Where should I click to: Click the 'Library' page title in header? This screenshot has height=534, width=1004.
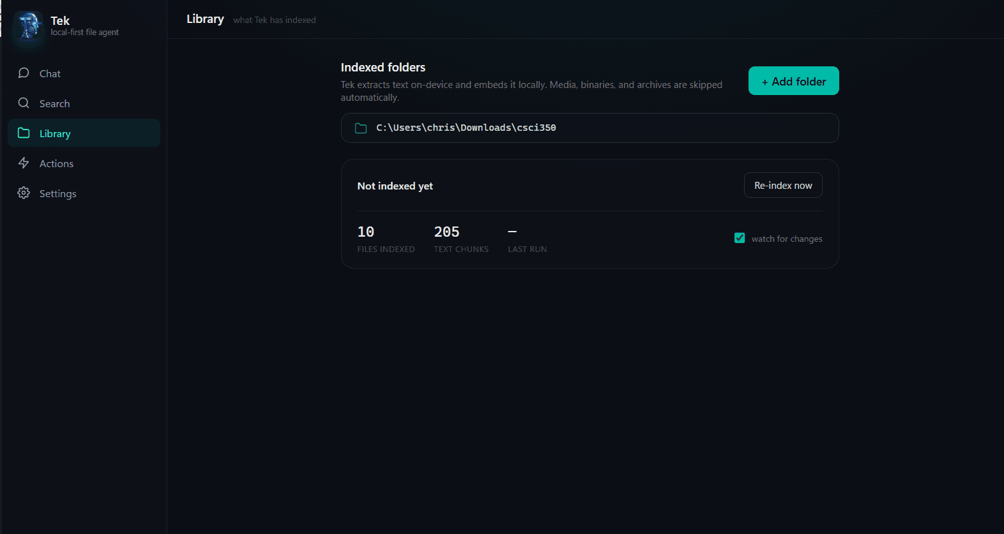[205, 19]
